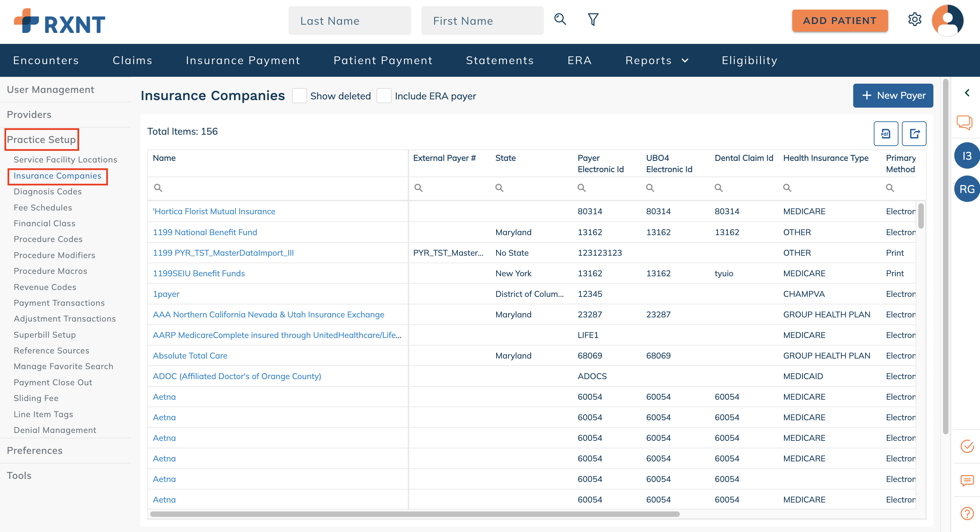Select Procedure Codes in sidebar

pos(48,239)
